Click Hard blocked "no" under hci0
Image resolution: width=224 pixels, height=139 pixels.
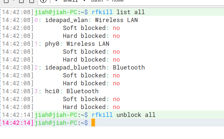click(x=116, y=107)
